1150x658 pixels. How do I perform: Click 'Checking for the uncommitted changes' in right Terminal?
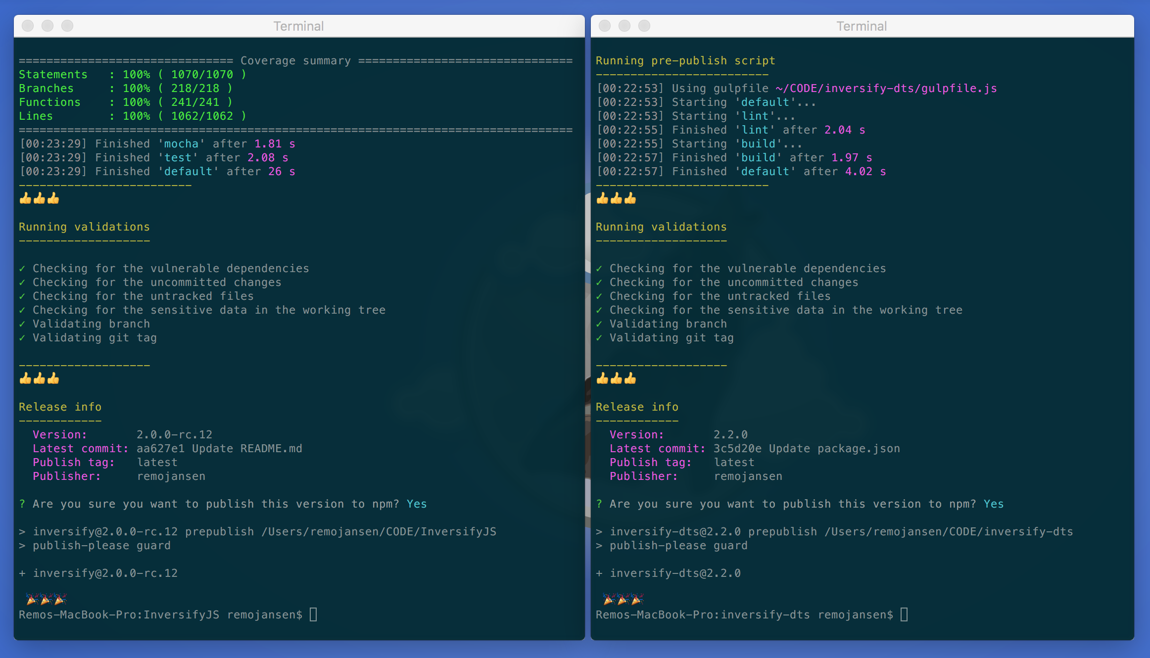[x=727, y=282]
